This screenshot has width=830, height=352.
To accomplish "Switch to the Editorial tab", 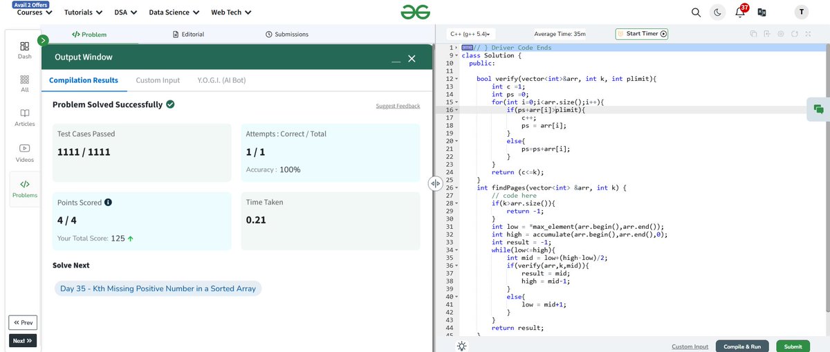I will 187,34.
